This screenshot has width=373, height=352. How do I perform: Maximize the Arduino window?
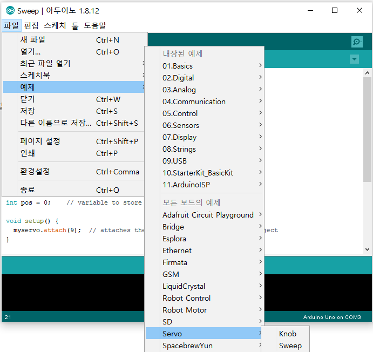[x=335, y=10]
